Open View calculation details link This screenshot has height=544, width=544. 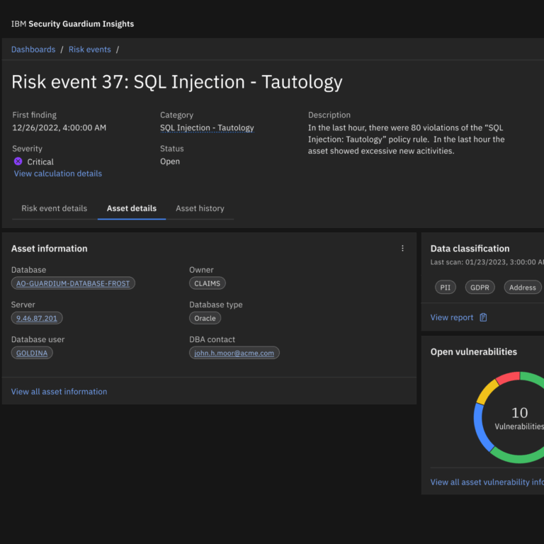coord(58,174)
